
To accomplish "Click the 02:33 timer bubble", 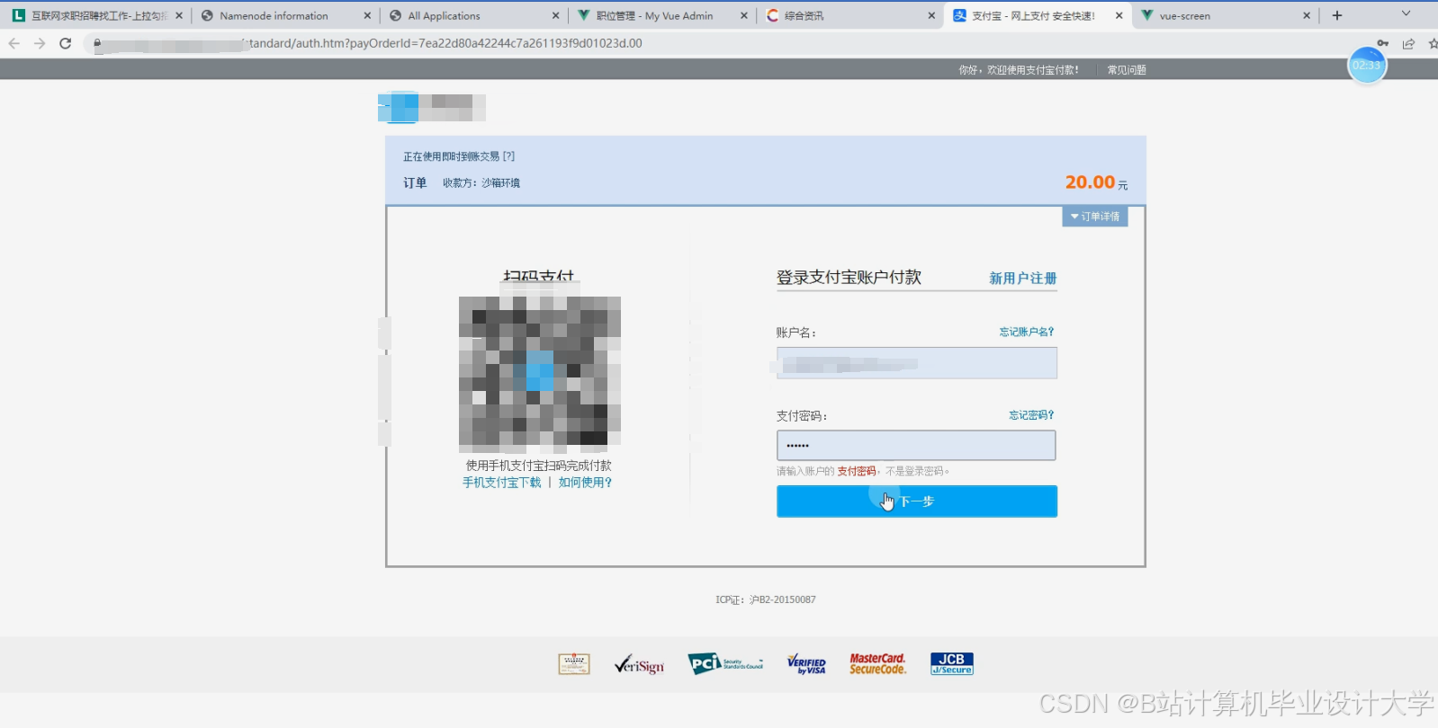I will tap(1367, 65).
